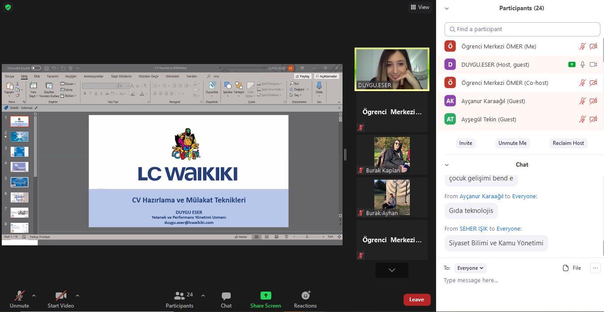Click the Reclaim Host button
604x312 pixels.
pos(568,143)
